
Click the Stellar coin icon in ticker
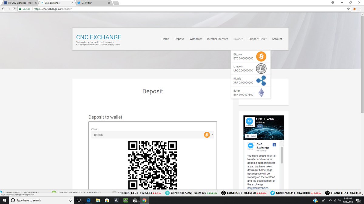273,193
